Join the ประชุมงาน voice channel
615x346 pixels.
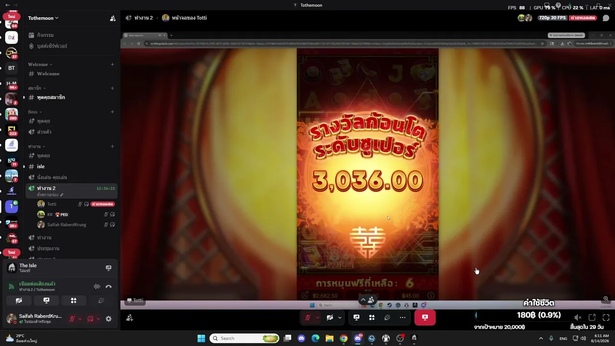pyautogui.click(x=71, y=248)
